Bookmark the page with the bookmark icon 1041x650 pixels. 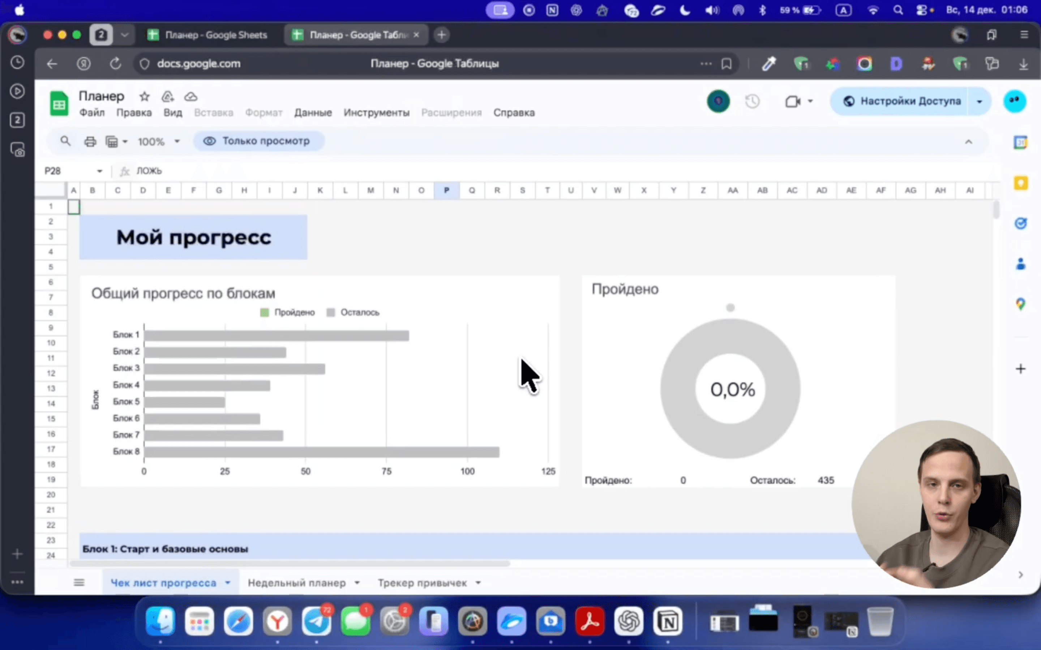(x=727, y=64)
